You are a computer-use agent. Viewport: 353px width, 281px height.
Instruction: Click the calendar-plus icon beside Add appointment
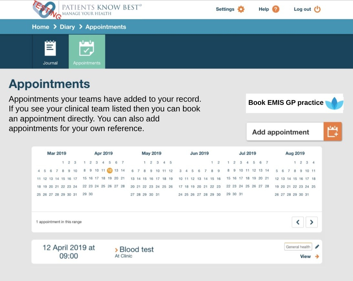(333, 131)
